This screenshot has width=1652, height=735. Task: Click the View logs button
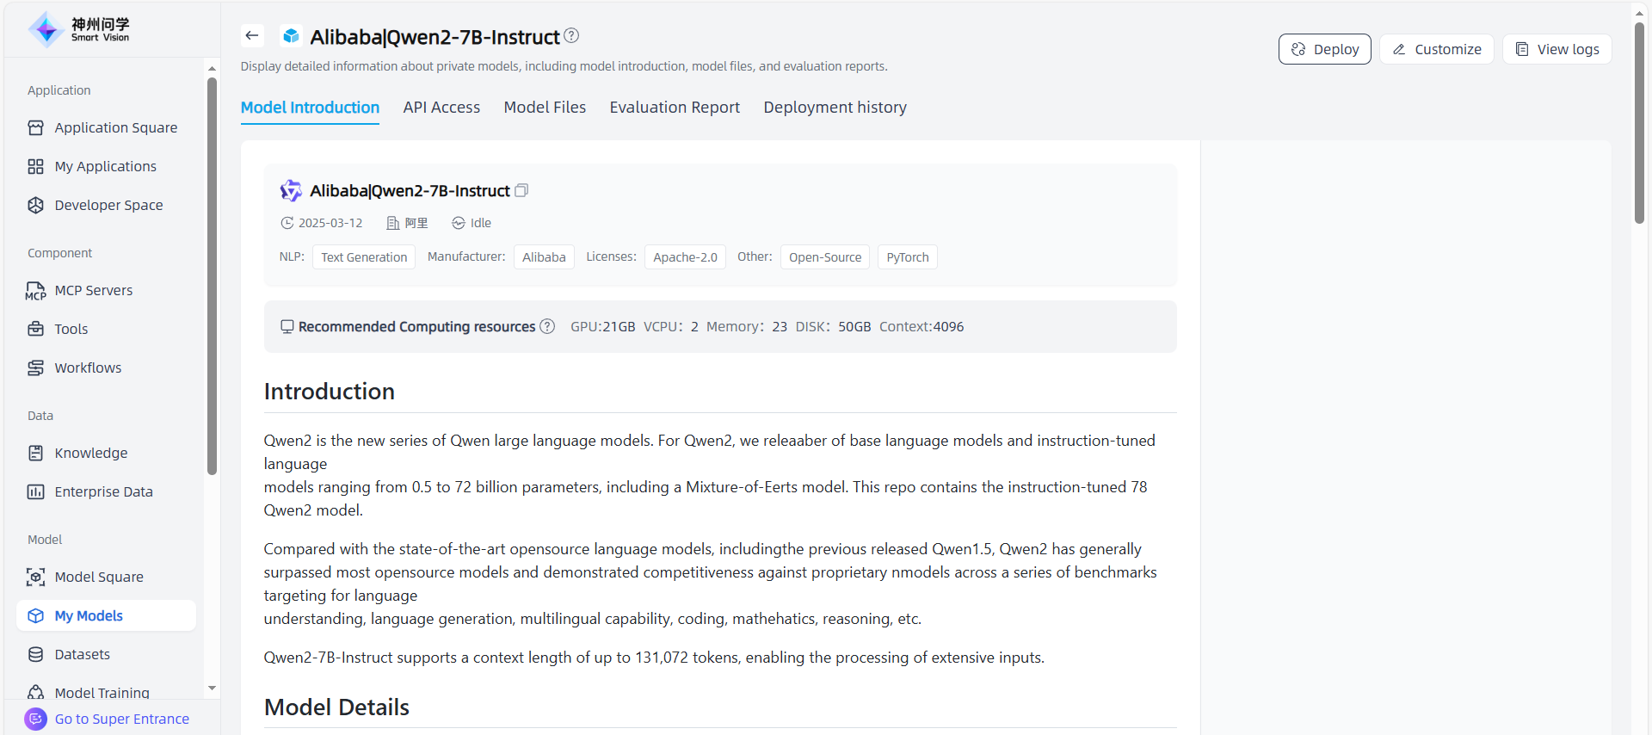[x=1556, y=49]
